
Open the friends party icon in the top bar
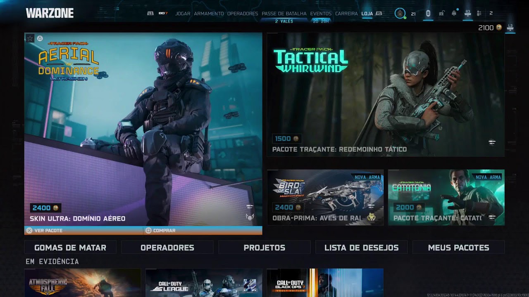coord(479,14)
